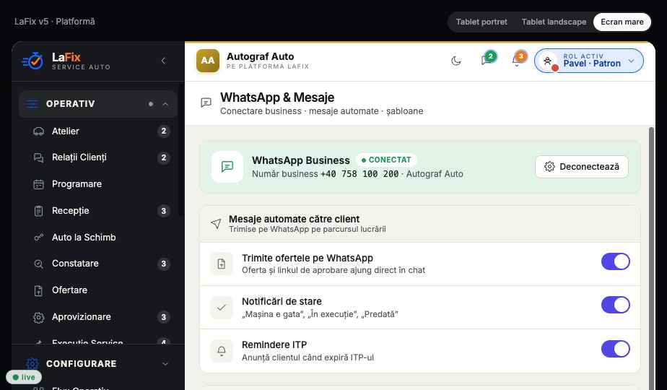Click 'LaFix v5 · Platformă' title text

54,21
